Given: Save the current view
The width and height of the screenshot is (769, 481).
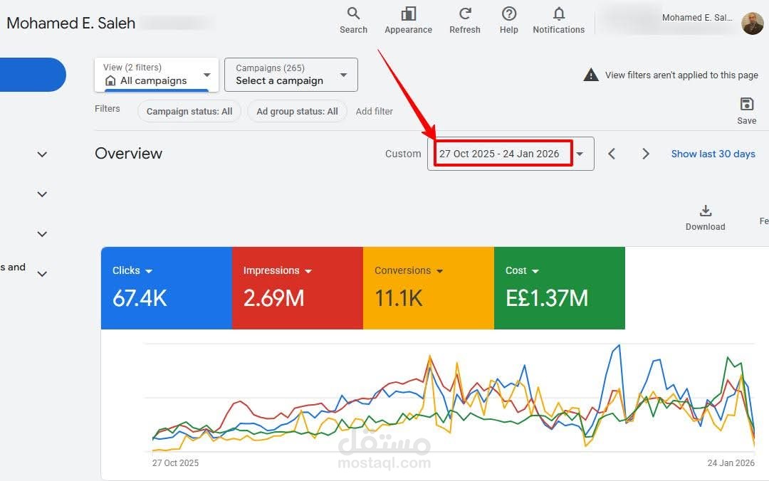Looking at the screenshot, I should [x=746, y=111].
